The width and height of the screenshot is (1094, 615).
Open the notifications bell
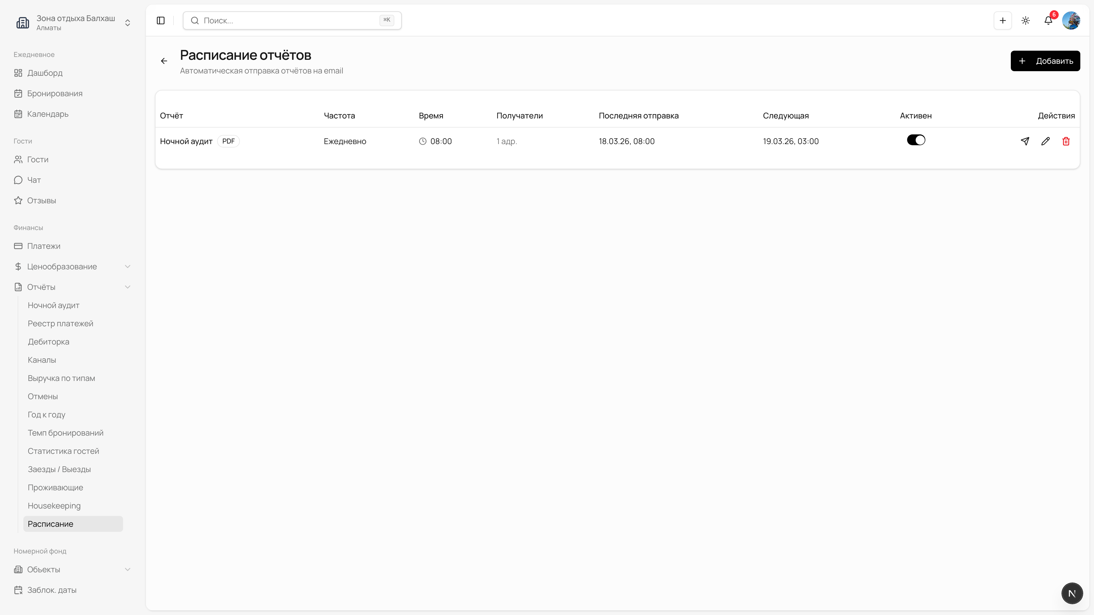point(1048,20)
